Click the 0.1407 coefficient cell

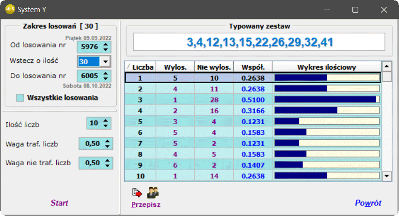(x=253, y=165)
